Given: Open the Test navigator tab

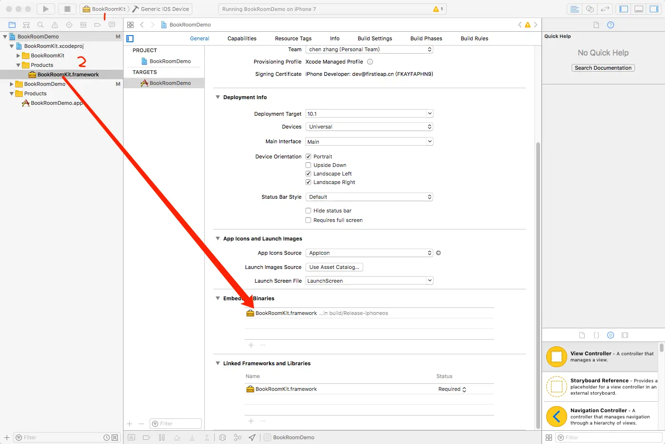Looking at the screenshot, I should pyautogui.click(x=69, y=25).
